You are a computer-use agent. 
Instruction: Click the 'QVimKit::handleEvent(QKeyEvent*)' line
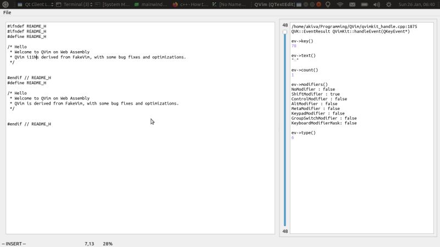pyautogui.click(x=350, y=31)
